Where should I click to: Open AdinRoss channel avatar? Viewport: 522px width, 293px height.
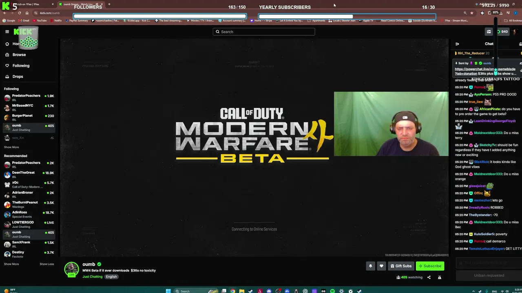coord(7,214)
